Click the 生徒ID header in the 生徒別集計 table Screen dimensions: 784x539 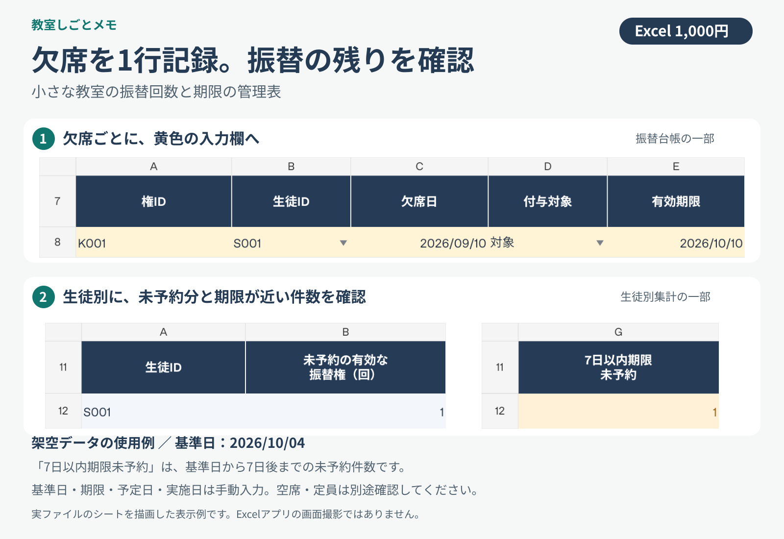click(x=163, y=367)
